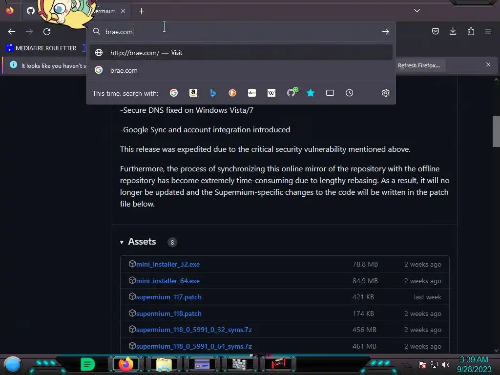
Task: Download mini_installer_32.exe
Action: point(168,264)
